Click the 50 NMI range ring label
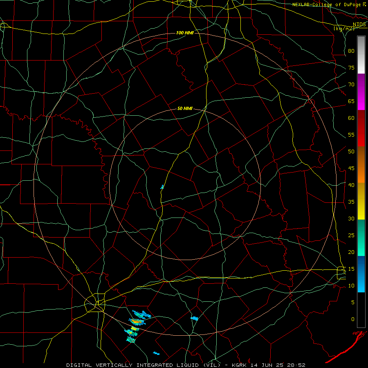The image size is (368, 368). tap(185, 108)
